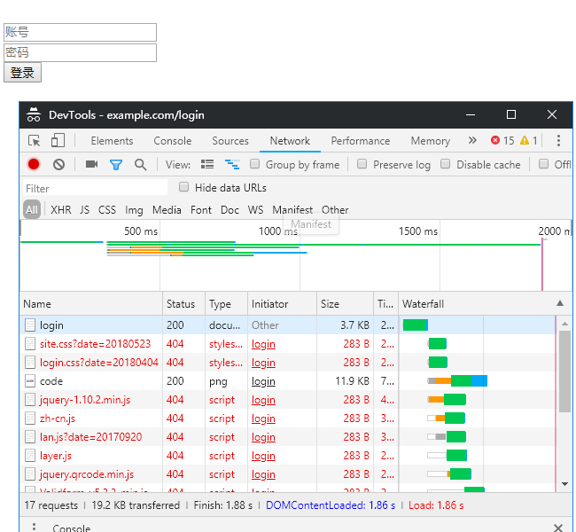Switch to the Elements tab
576x532 pixels.
coord(112,141)
